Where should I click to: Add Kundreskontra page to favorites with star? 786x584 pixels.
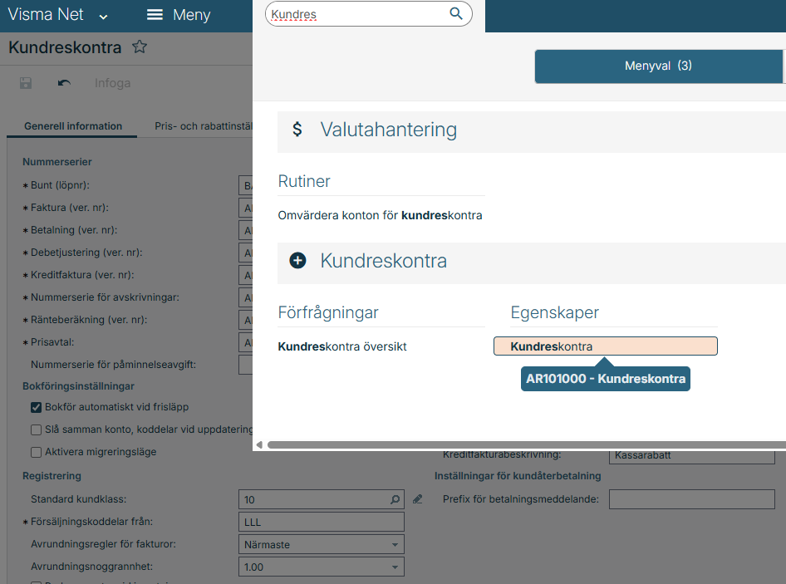coord(140,47)
